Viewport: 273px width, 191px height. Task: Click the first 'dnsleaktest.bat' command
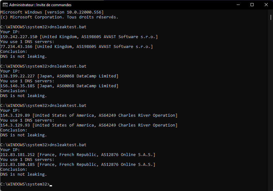pos(68,27)
